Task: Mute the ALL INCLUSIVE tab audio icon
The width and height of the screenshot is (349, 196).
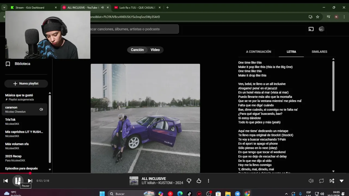Action: coord(103,8)
